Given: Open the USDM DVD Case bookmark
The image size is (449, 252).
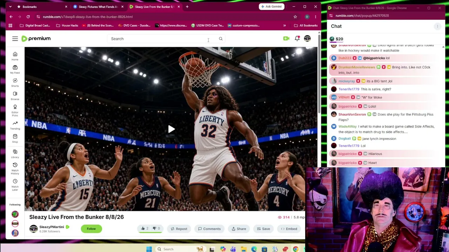Looking at the screenshot, I should pyautogui.click(x=207, y=26).
